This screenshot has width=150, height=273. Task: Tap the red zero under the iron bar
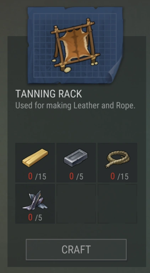pos(71,176)
